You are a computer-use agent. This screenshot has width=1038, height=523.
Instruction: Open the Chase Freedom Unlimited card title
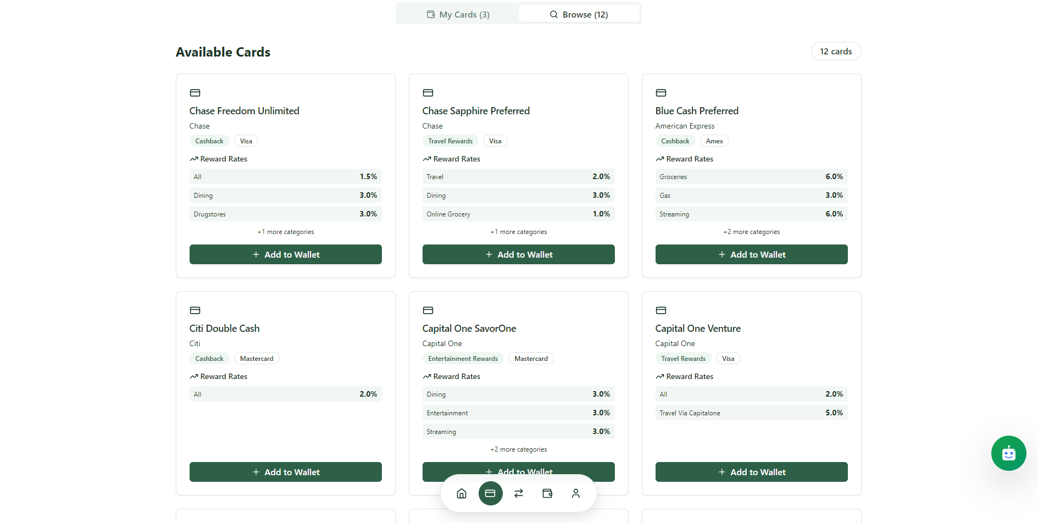point(245,111)
